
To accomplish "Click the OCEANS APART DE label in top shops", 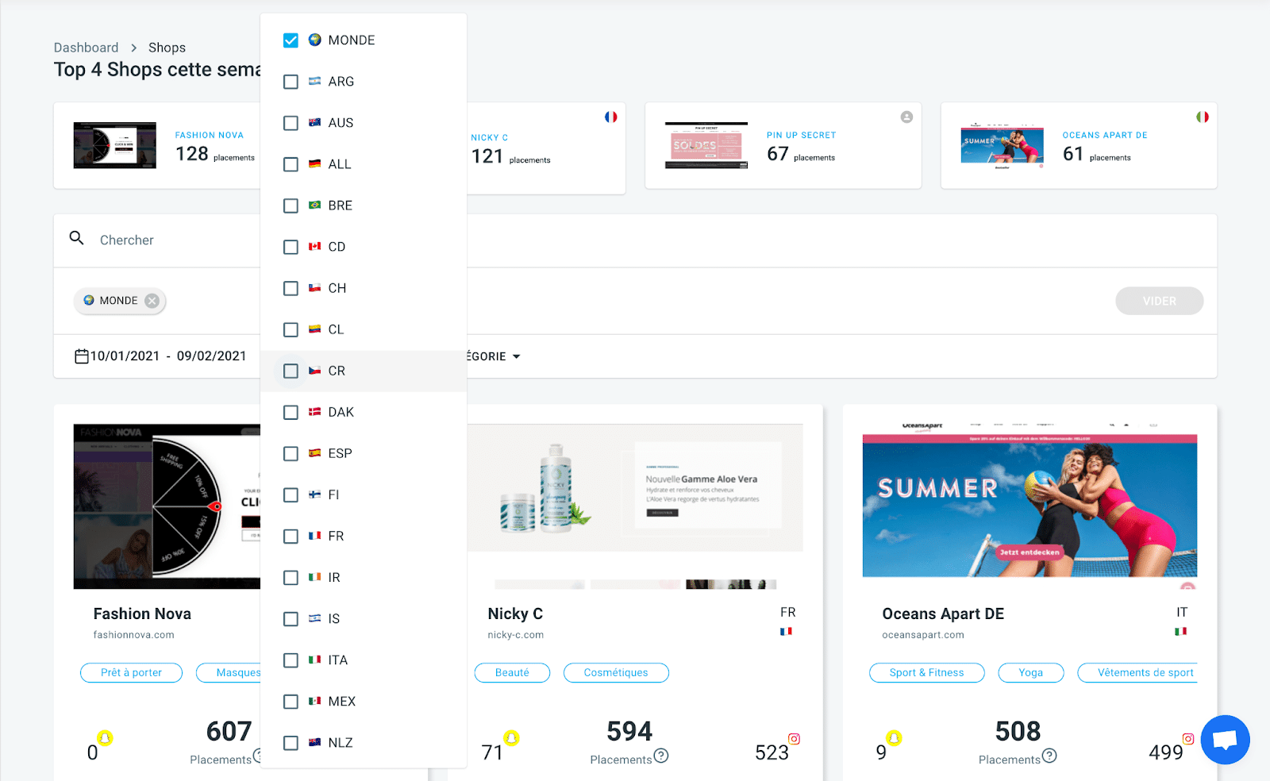I will [x=1105, y=135].
